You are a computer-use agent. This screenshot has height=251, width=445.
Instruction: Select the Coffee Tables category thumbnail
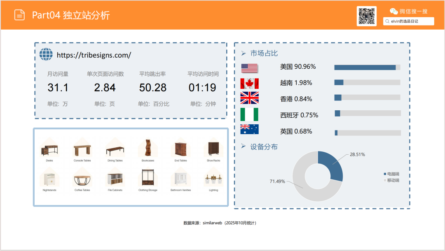(x=82, y=180)
